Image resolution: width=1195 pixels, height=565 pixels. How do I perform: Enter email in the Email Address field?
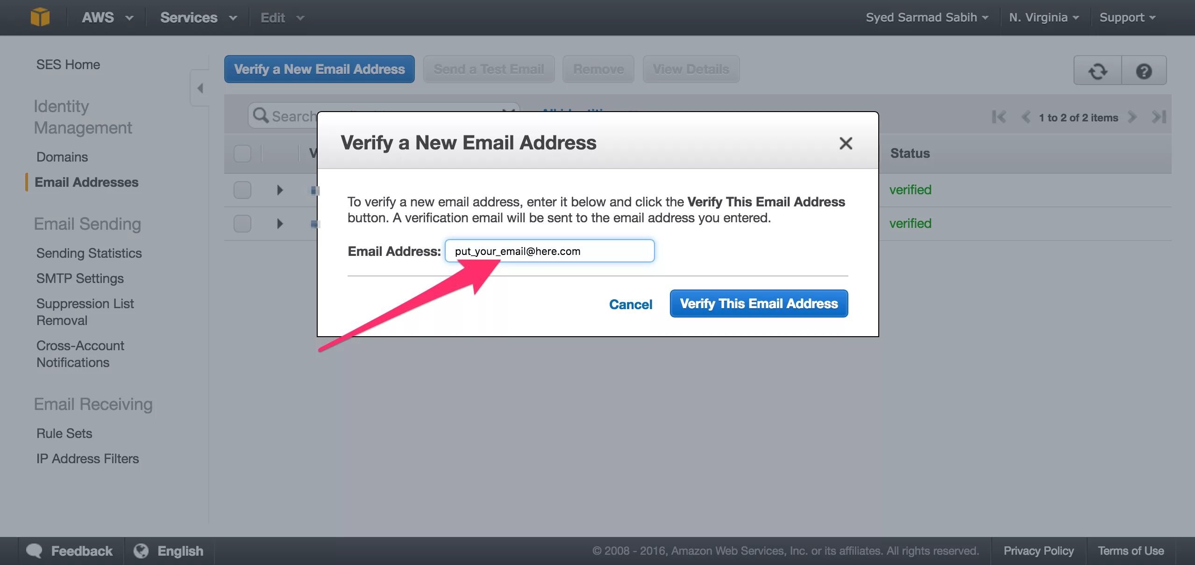[549, 250]
